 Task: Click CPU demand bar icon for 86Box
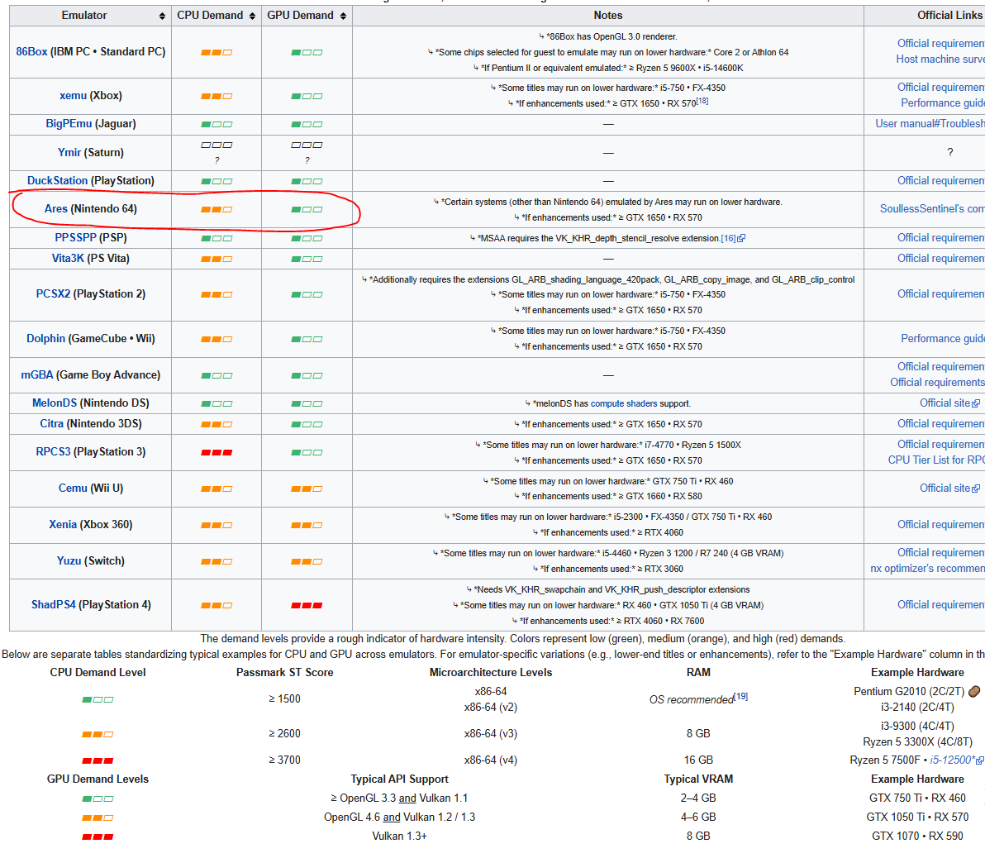tap(217, 53)
